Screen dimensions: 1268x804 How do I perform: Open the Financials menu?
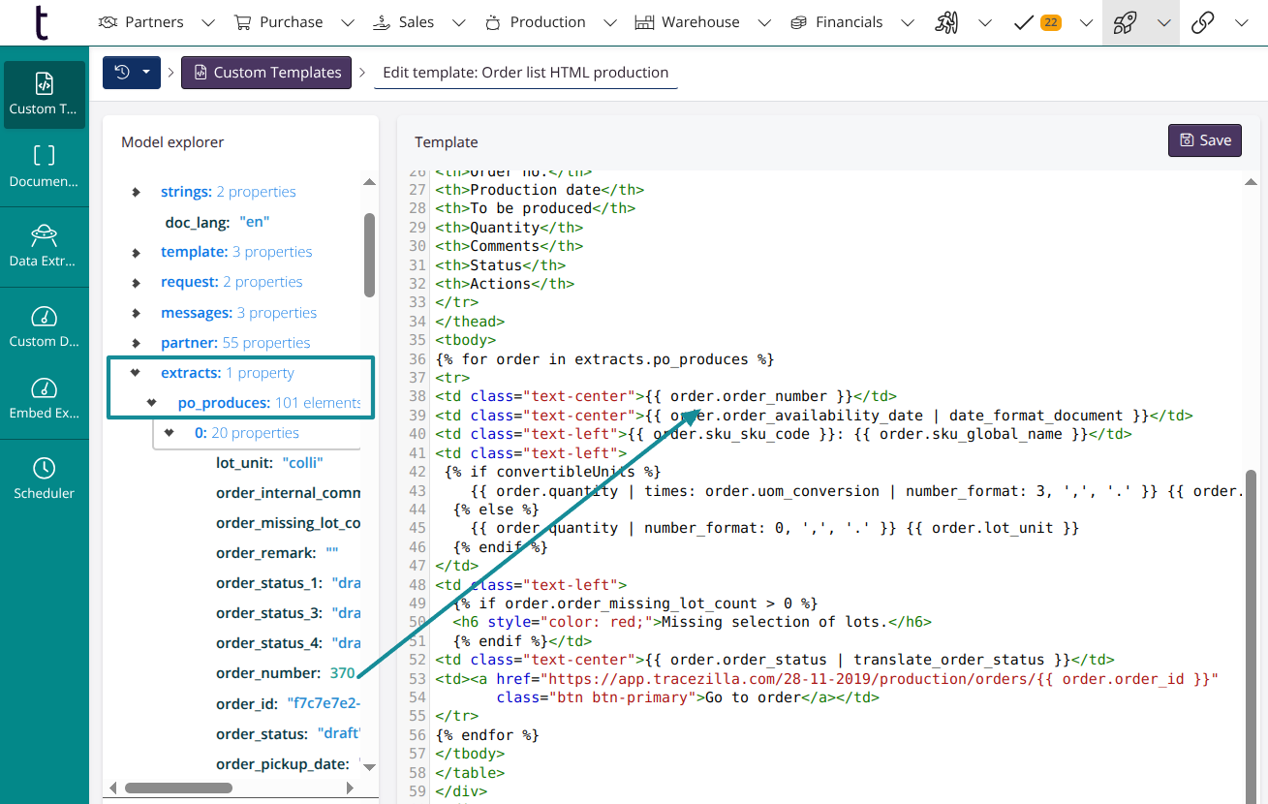837,22
